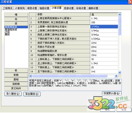Click the 导出属性 button
Screen dimensions: 132x113
tap(32, 94)
